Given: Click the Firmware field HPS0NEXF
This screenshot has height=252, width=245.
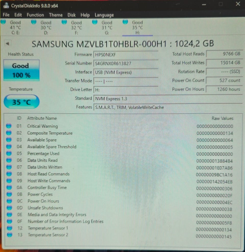Looking at the screenshot, I should point(126,55).
